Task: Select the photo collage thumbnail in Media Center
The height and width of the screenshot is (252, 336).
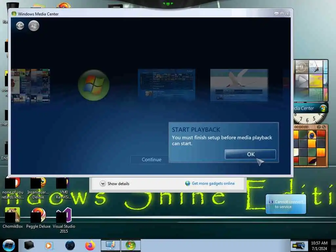Action: [x=31, y=85]
